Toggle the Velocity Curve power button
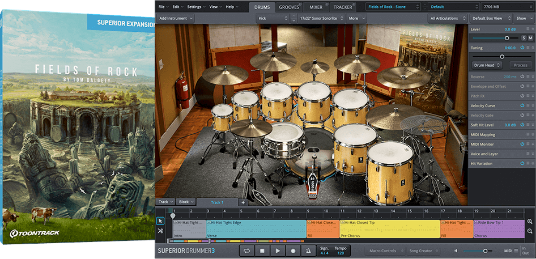This screenshot has height=259, width=536. pos(522,105)
